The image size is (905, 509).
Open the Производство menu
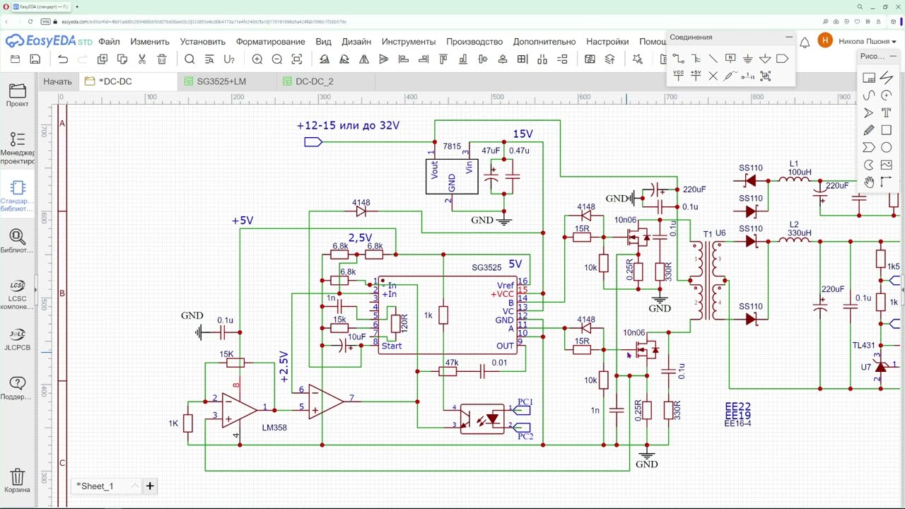474,42
